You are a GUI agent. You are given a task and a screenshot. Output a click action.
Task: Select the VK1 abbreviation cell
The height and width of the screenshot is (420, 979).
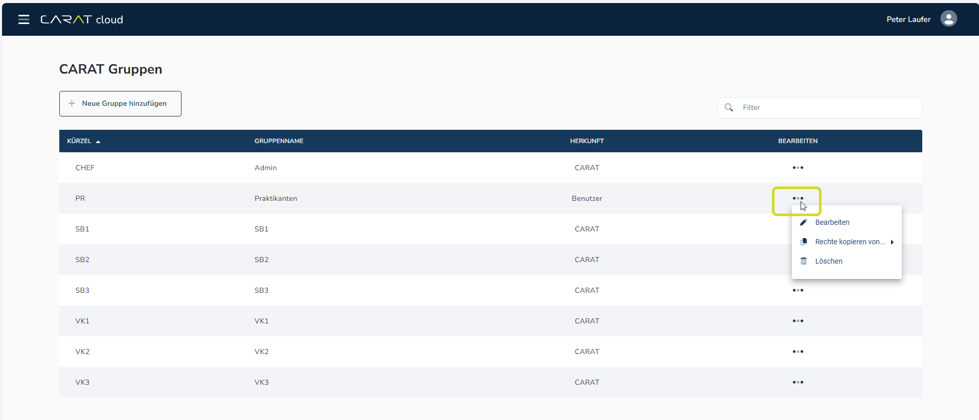(82, 321)
